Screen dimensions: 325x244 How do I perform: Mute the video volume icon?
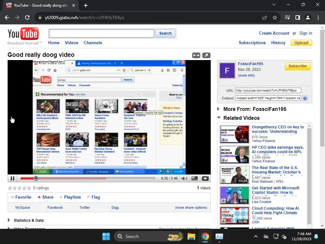pyautogui.click(x=184, y=179)
